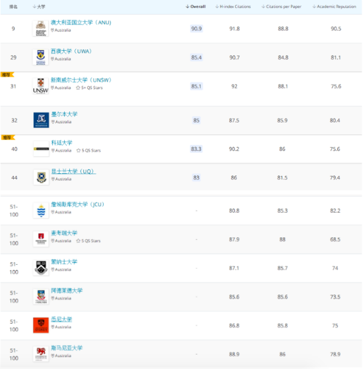Click the University of Sydney orange logo
The height and width of the screenshot is (369, 363).
coord(41,326)
